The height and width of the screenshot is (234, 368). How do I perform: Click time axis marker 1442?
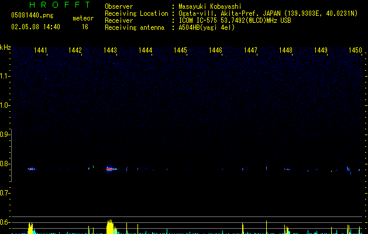tap(75, 50)
